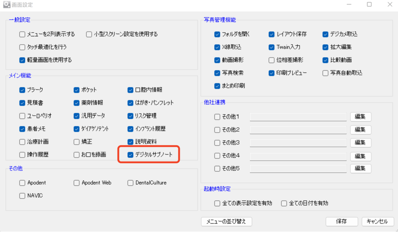Tick the 矯正 checkbox
The height and width of the screenshot is (232, 398).
pos(77,142)
